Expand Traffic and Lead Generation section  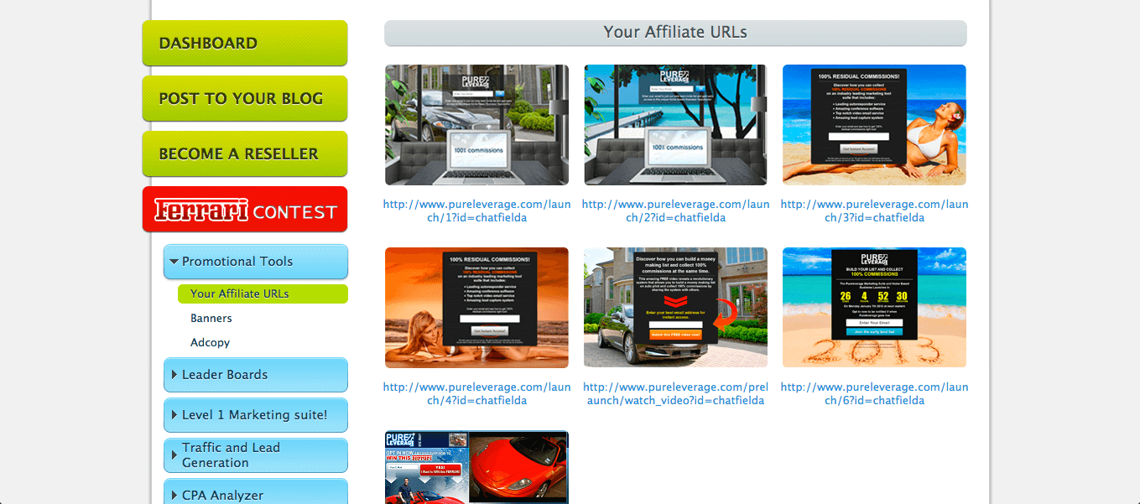(256, 455)
